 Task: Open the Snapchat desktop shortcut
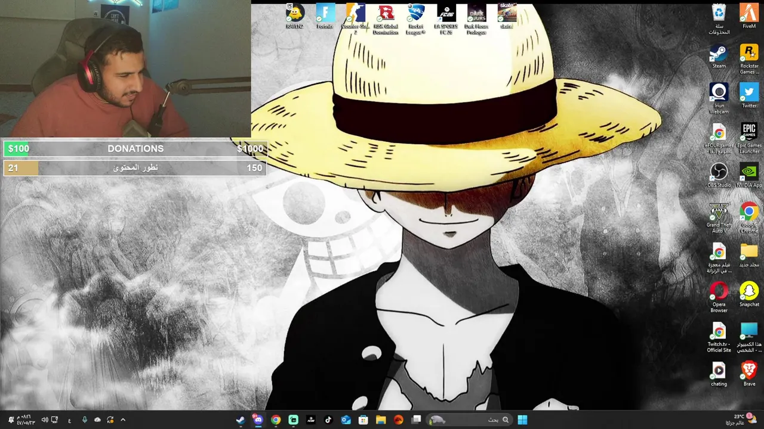click(x=749, y=295)
